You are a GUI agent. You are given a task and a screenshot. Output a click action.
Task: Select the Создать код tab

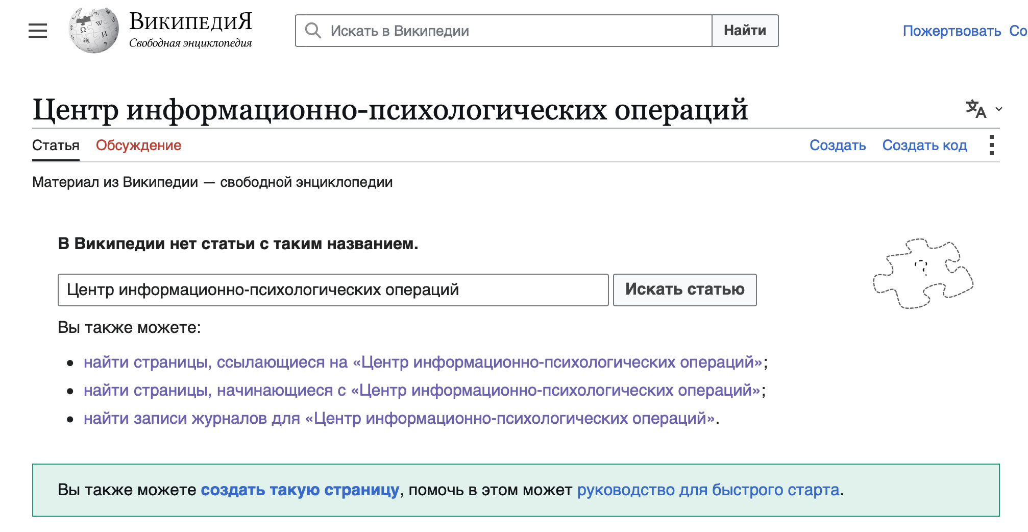point(924,146)
